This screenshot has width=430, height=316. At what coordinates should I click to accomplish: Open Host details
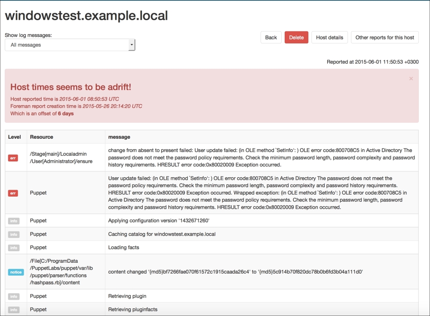coord(329,37)
